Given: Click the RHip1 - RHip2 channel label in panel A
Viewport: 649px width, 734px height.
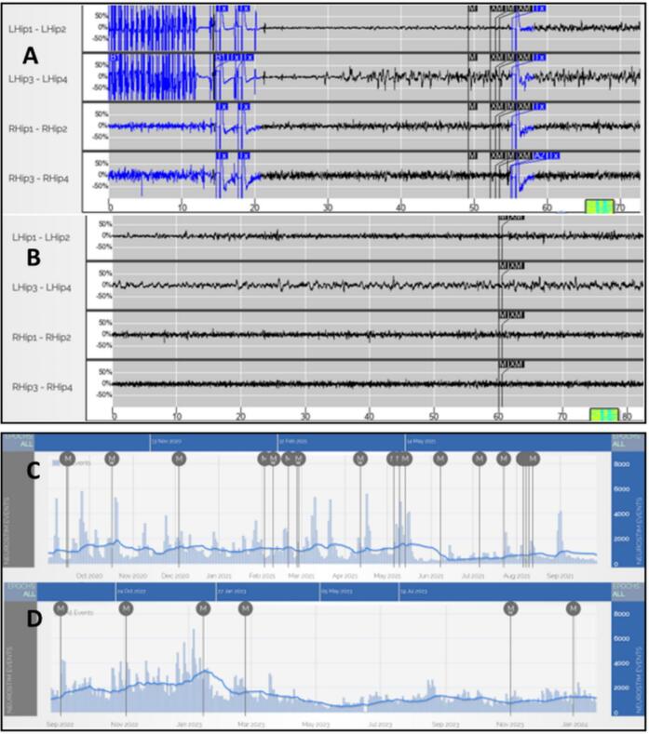Looking at the screenshot, I should coord(38,128).
